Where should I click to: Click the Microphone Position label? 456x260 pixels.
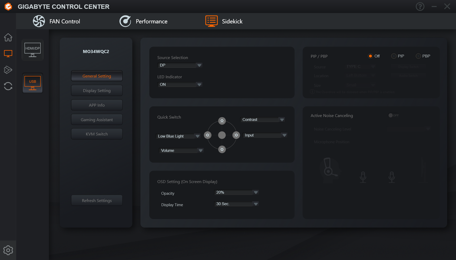[x=331, y=142]
